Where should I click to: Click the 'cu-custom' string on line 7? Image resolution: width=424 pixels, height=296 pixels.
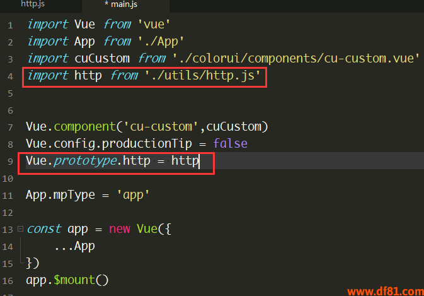click(x=161, y=127)
